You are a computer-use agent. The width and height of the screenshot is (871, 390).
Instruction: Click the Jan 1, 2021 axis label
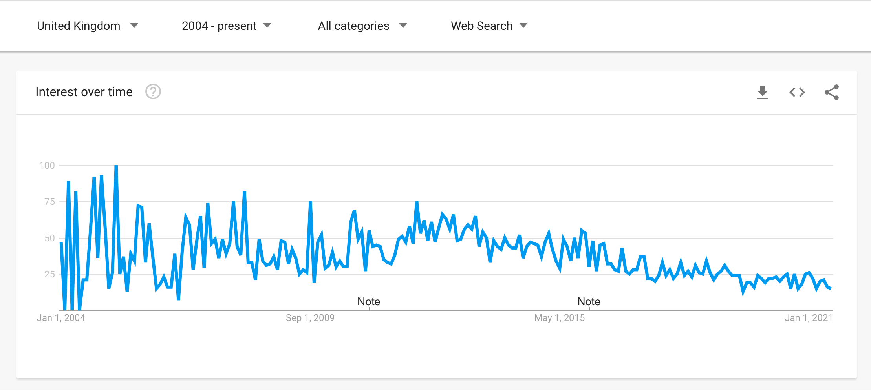(x=809, y=318)
